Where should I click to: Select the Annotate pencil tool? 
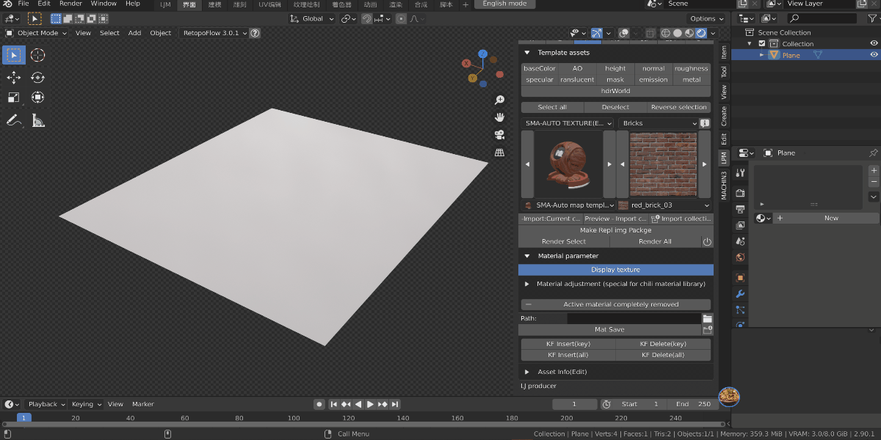(x=14, y=120)
